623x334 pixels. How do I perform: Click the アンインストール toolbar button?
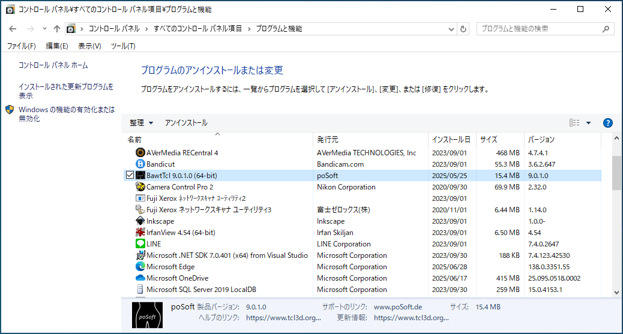coord(186,123)
